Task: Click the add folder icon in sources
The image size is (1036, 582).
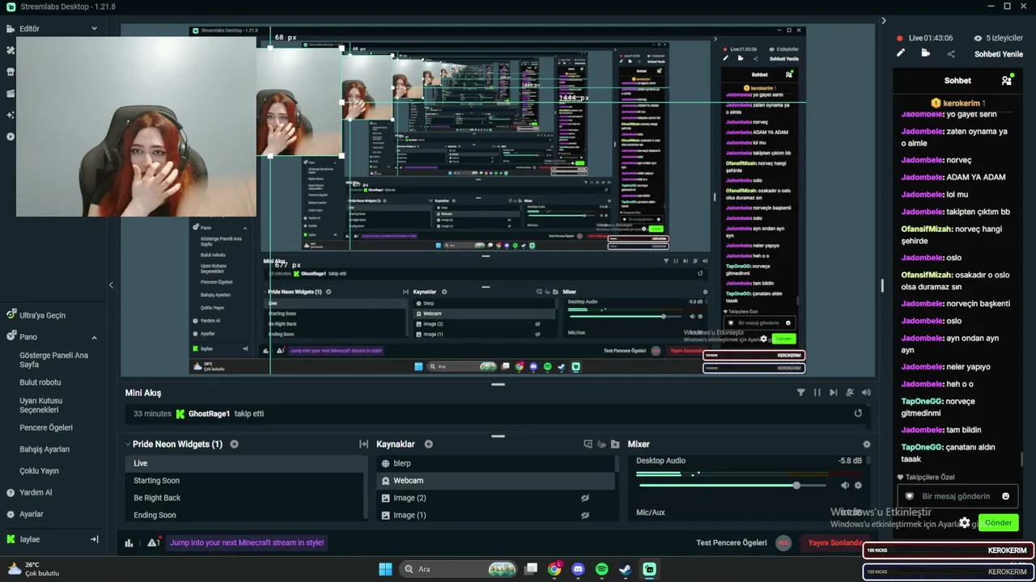Action: coord(615,444)
